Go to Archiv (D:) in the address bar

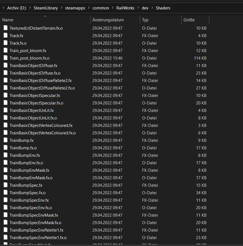[17, 8]
